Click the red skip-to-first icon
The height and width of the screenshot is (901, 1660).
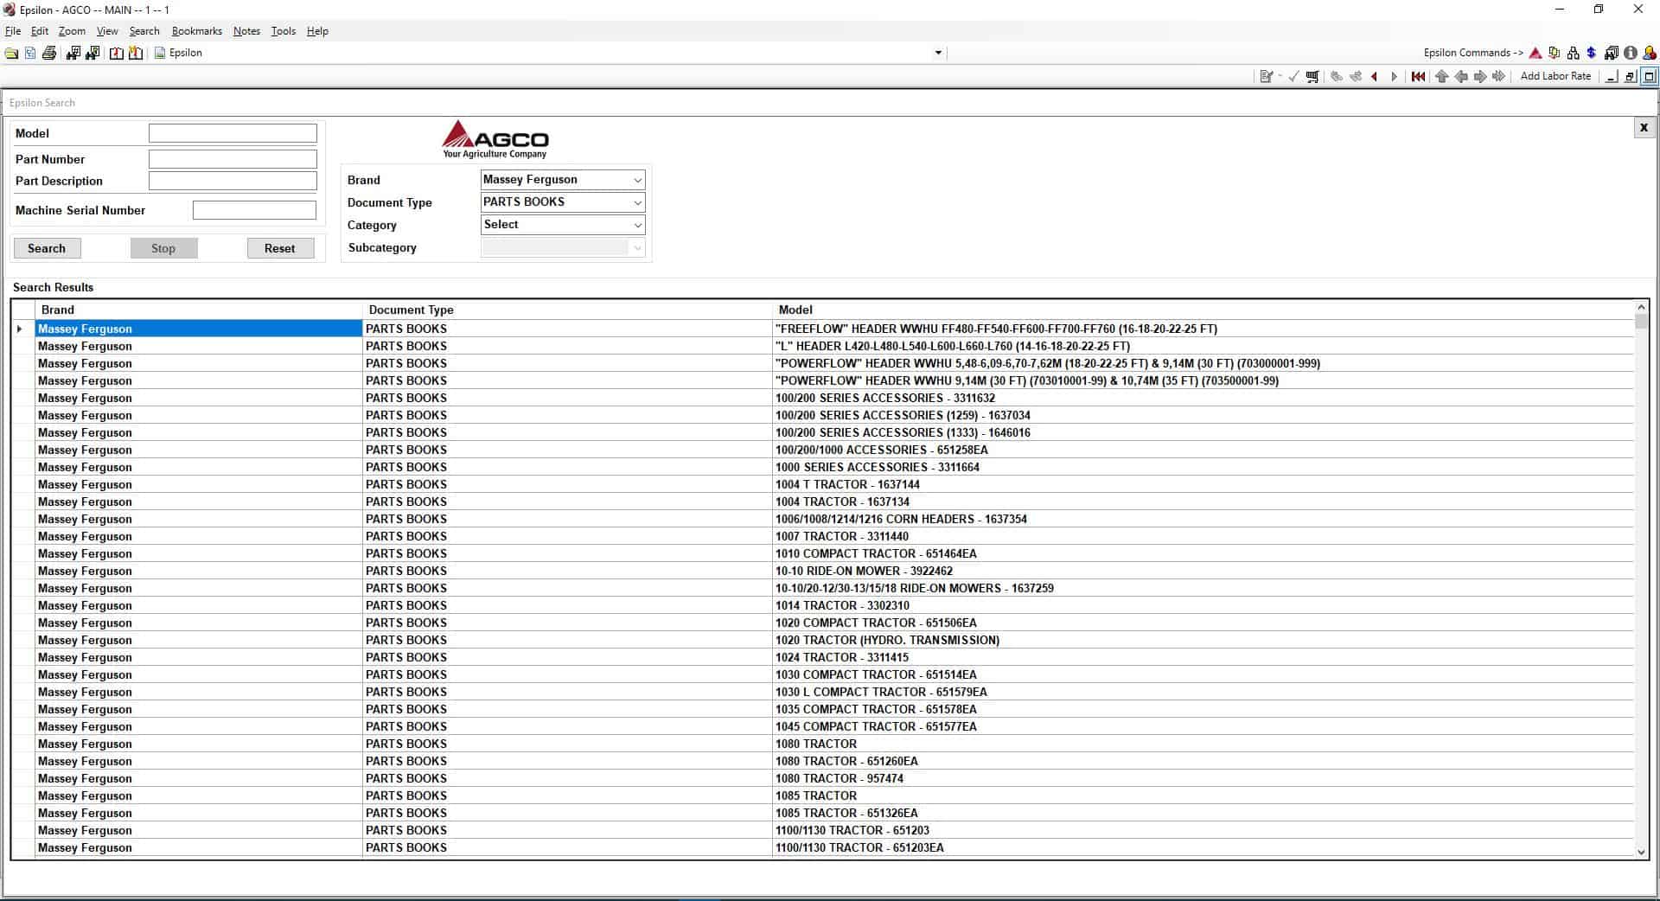[1418, 77]
